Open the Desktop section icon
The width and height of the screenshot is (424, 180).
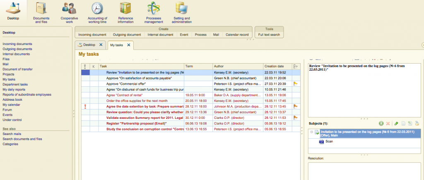coord(13,8)
